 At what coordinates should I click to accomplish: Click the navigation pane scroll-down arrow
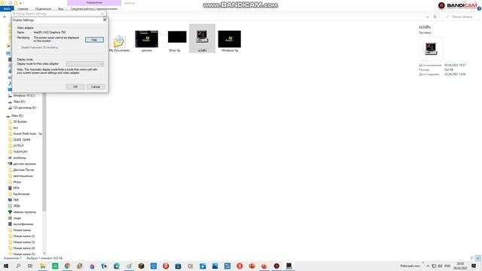44,253
